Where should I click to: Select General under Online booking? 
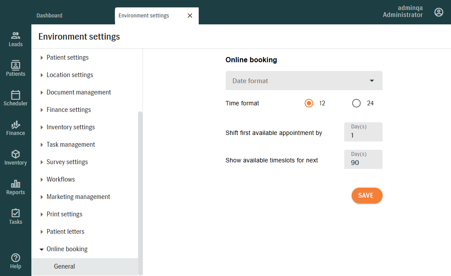point(64,266)
